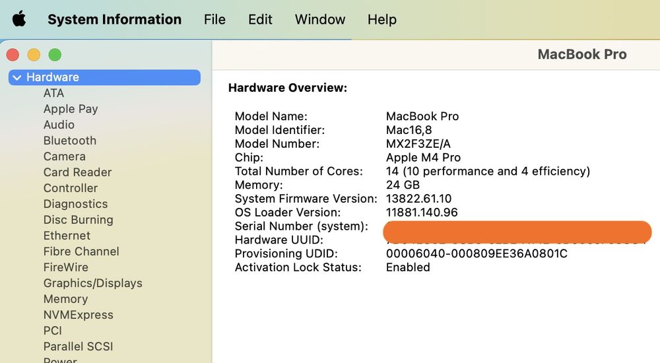Select Ethernet in the sidebar
This screenshot has height=363, width=660.
click(67, 236)
